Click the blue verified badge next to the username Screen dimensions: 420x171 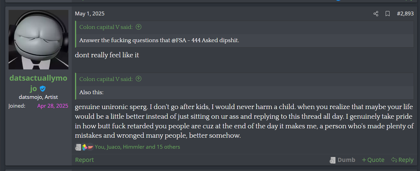tap(42, 89)
